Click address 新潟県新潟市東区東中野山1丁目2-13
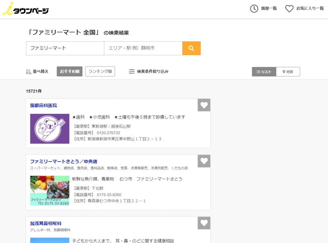The image size is (328, 243). [125, 139]
